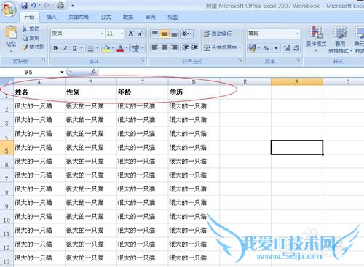Increase font size with large A
364x267 pixels.
pyautogui.click(x=131, y=33)
